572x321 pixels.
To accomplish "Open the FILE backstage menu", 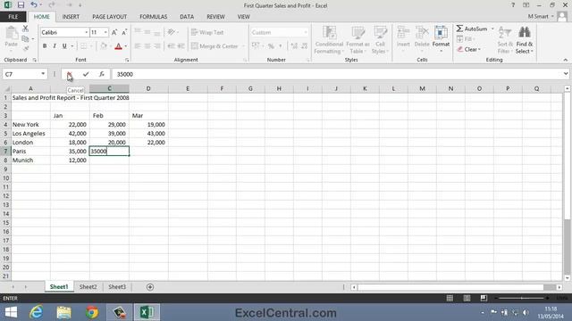I will pyautogui.click(x=13, y=17).
